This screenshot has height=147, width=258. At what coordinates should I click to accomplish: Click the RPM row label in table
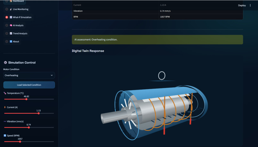click(x=76, y=17)
